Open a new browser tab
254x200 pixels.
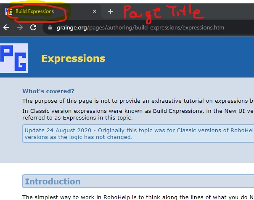click(111, 11)
